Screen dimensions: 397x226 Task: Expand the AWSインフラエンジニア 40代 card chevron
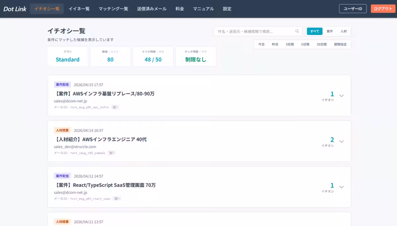(x=342, y=141)
